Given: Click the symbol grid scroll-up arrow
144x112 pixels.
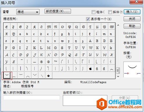Looking at the screenshot, I should [x=118, y=25].
